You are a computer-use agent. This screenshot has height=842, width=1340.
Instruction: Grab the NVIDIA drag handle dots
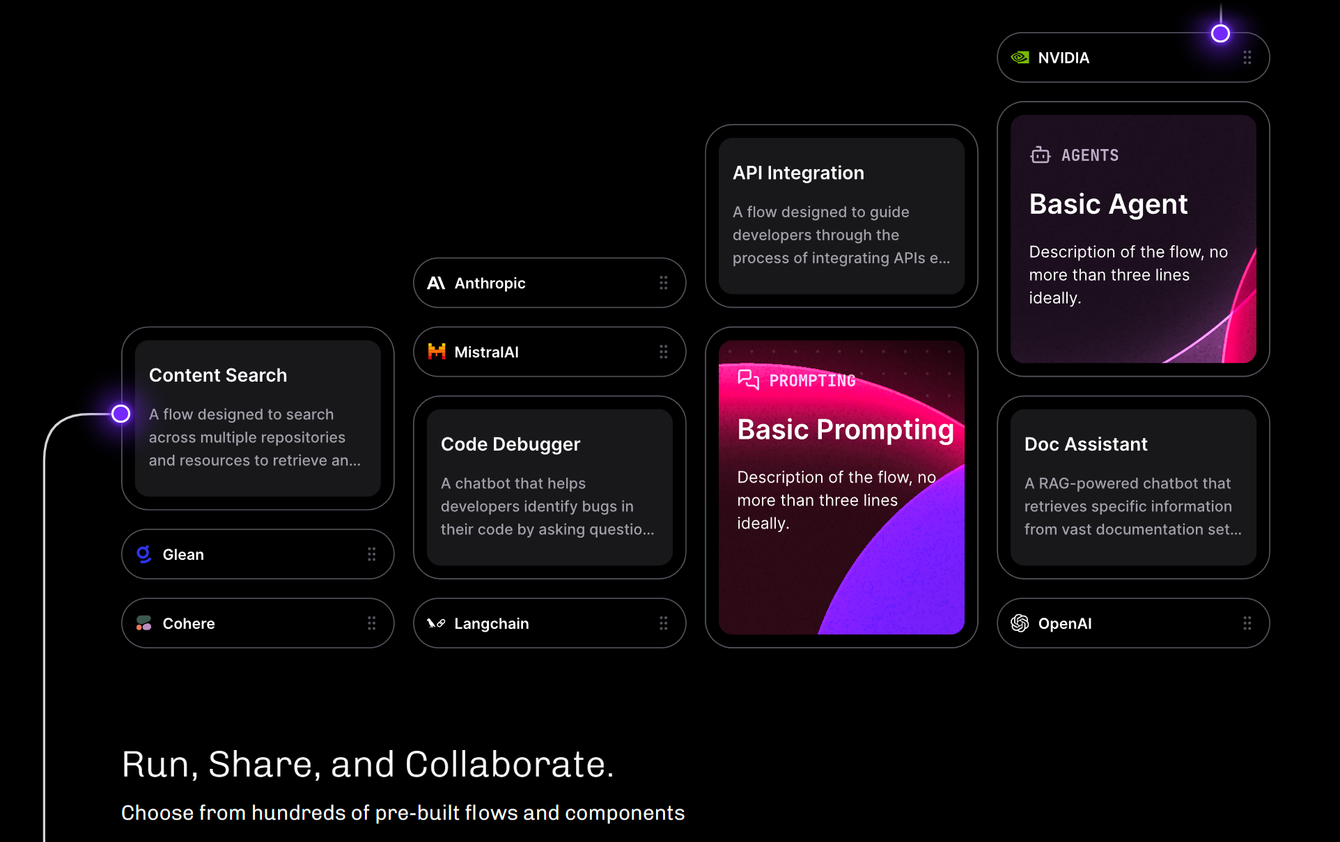click(x=1247, y=58)
